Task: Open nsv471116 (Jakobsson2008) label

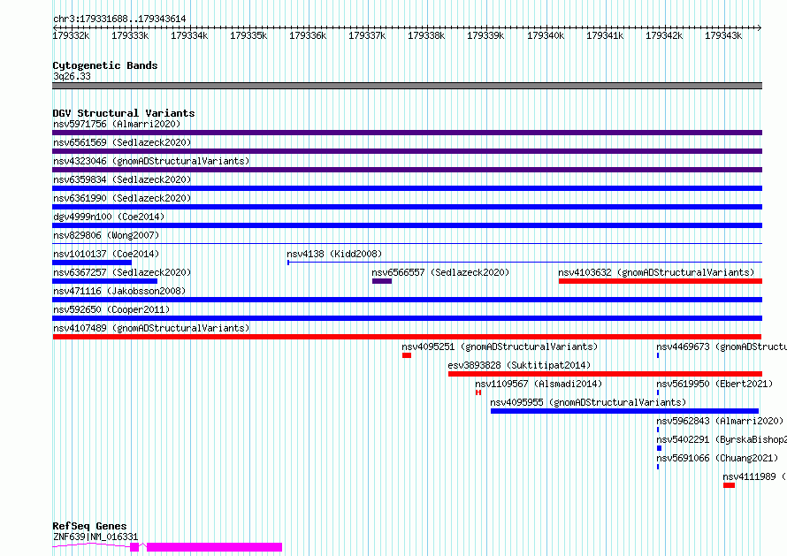Action: (x=119, y=291)
